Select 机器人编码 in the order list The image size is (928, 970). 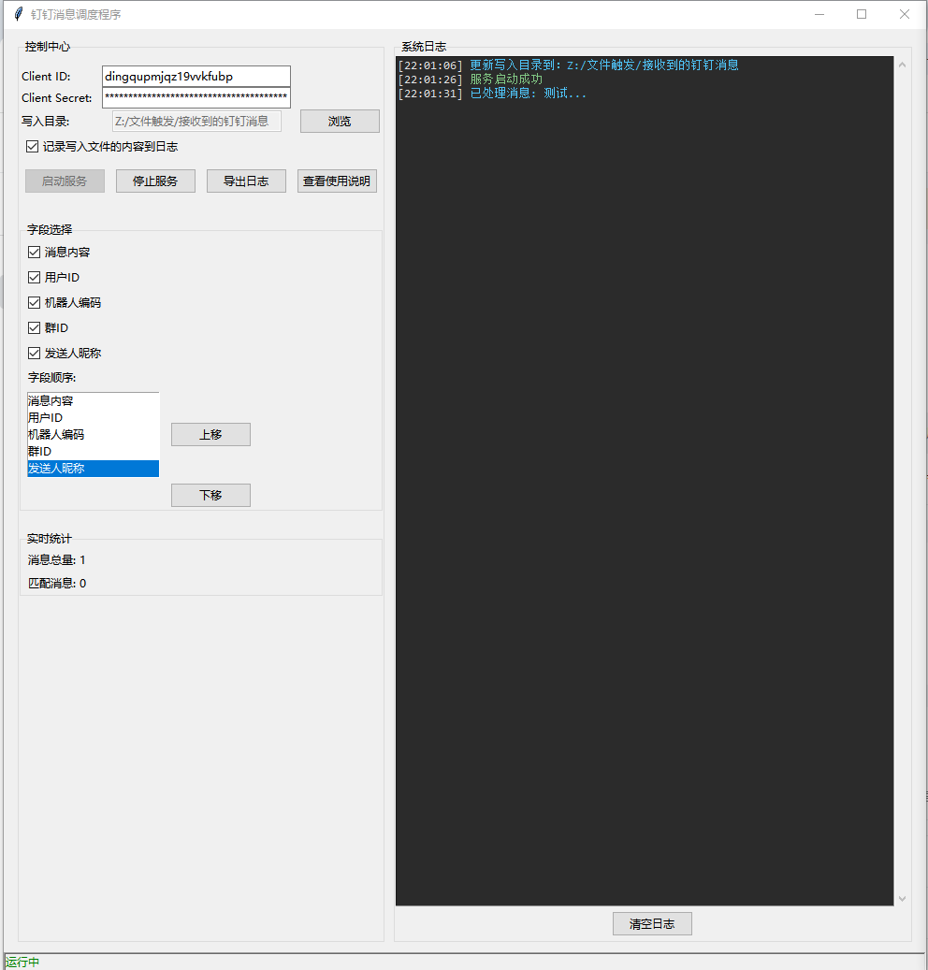56,435
